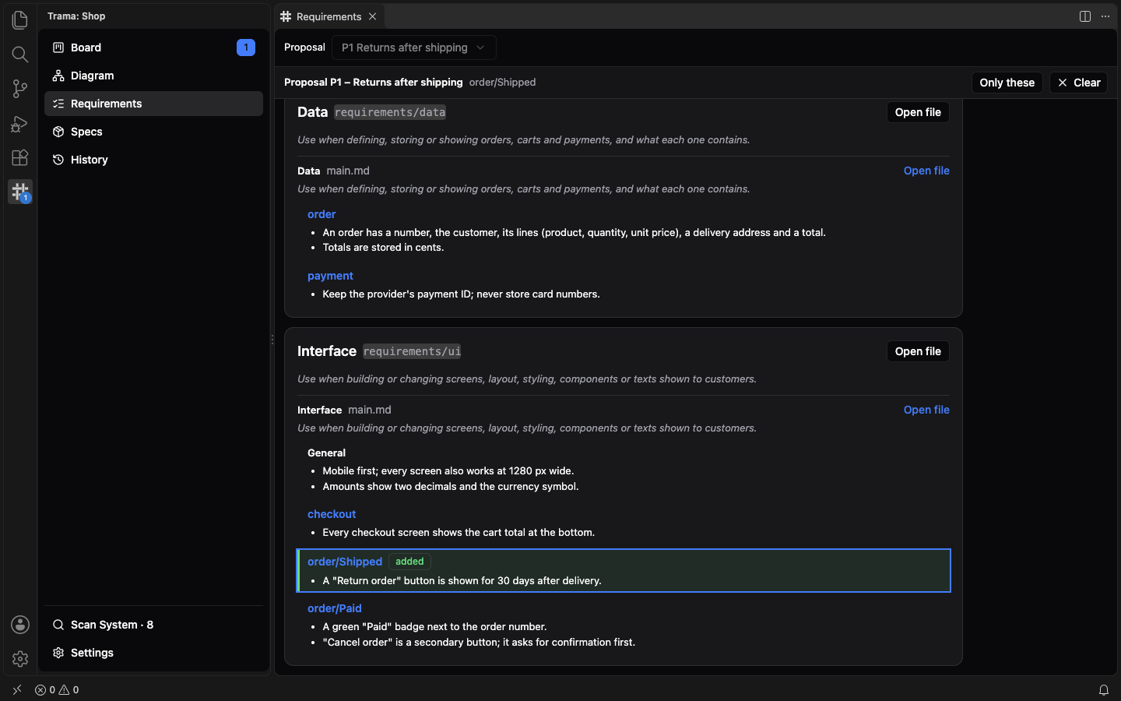Open Board in the sidebar
Image resolution: width=1121 pixels, height=701 pixels.
tap(153, 48)
